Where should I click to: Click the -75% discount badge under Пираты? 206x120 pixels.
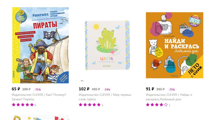pyautogui.click(x=37, y=90)
